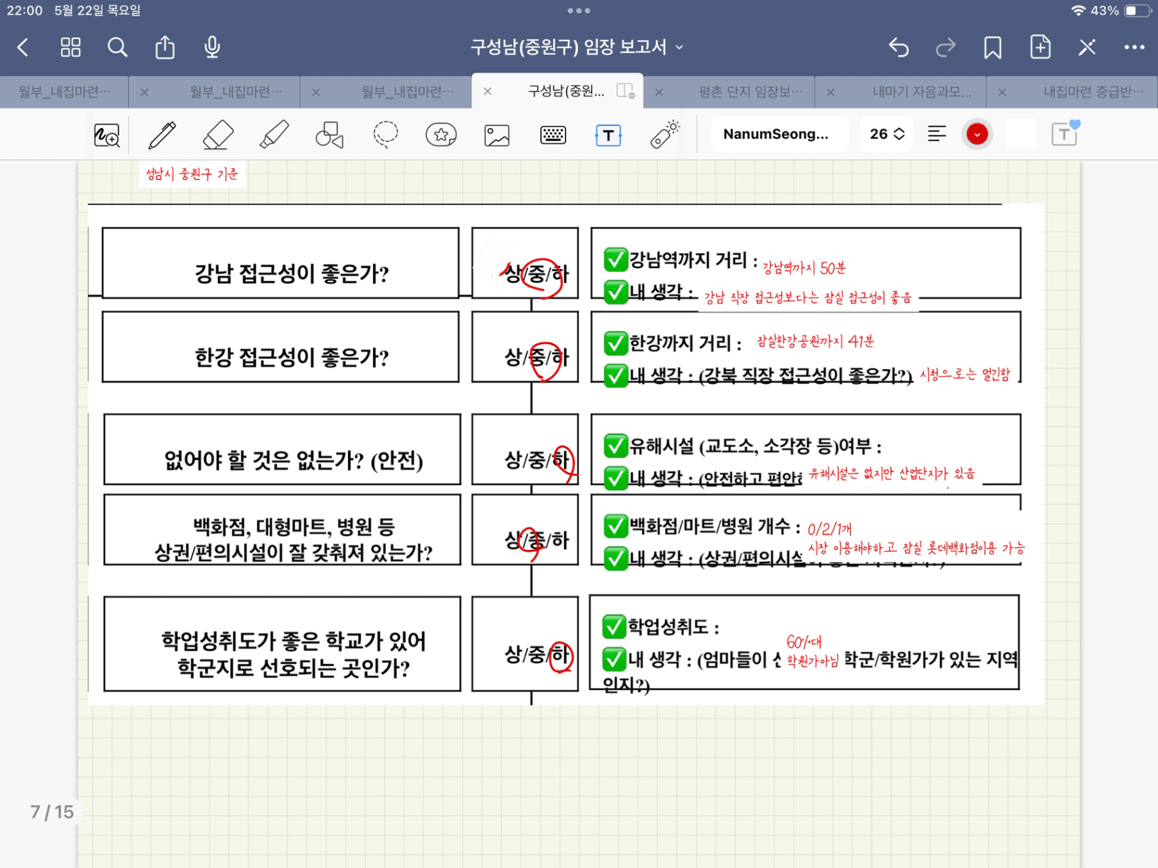Image resolution: width=1158 pixels, height=868 pixels.
Task: Select the zoom window tool
Action: click(x=106, y=135)
